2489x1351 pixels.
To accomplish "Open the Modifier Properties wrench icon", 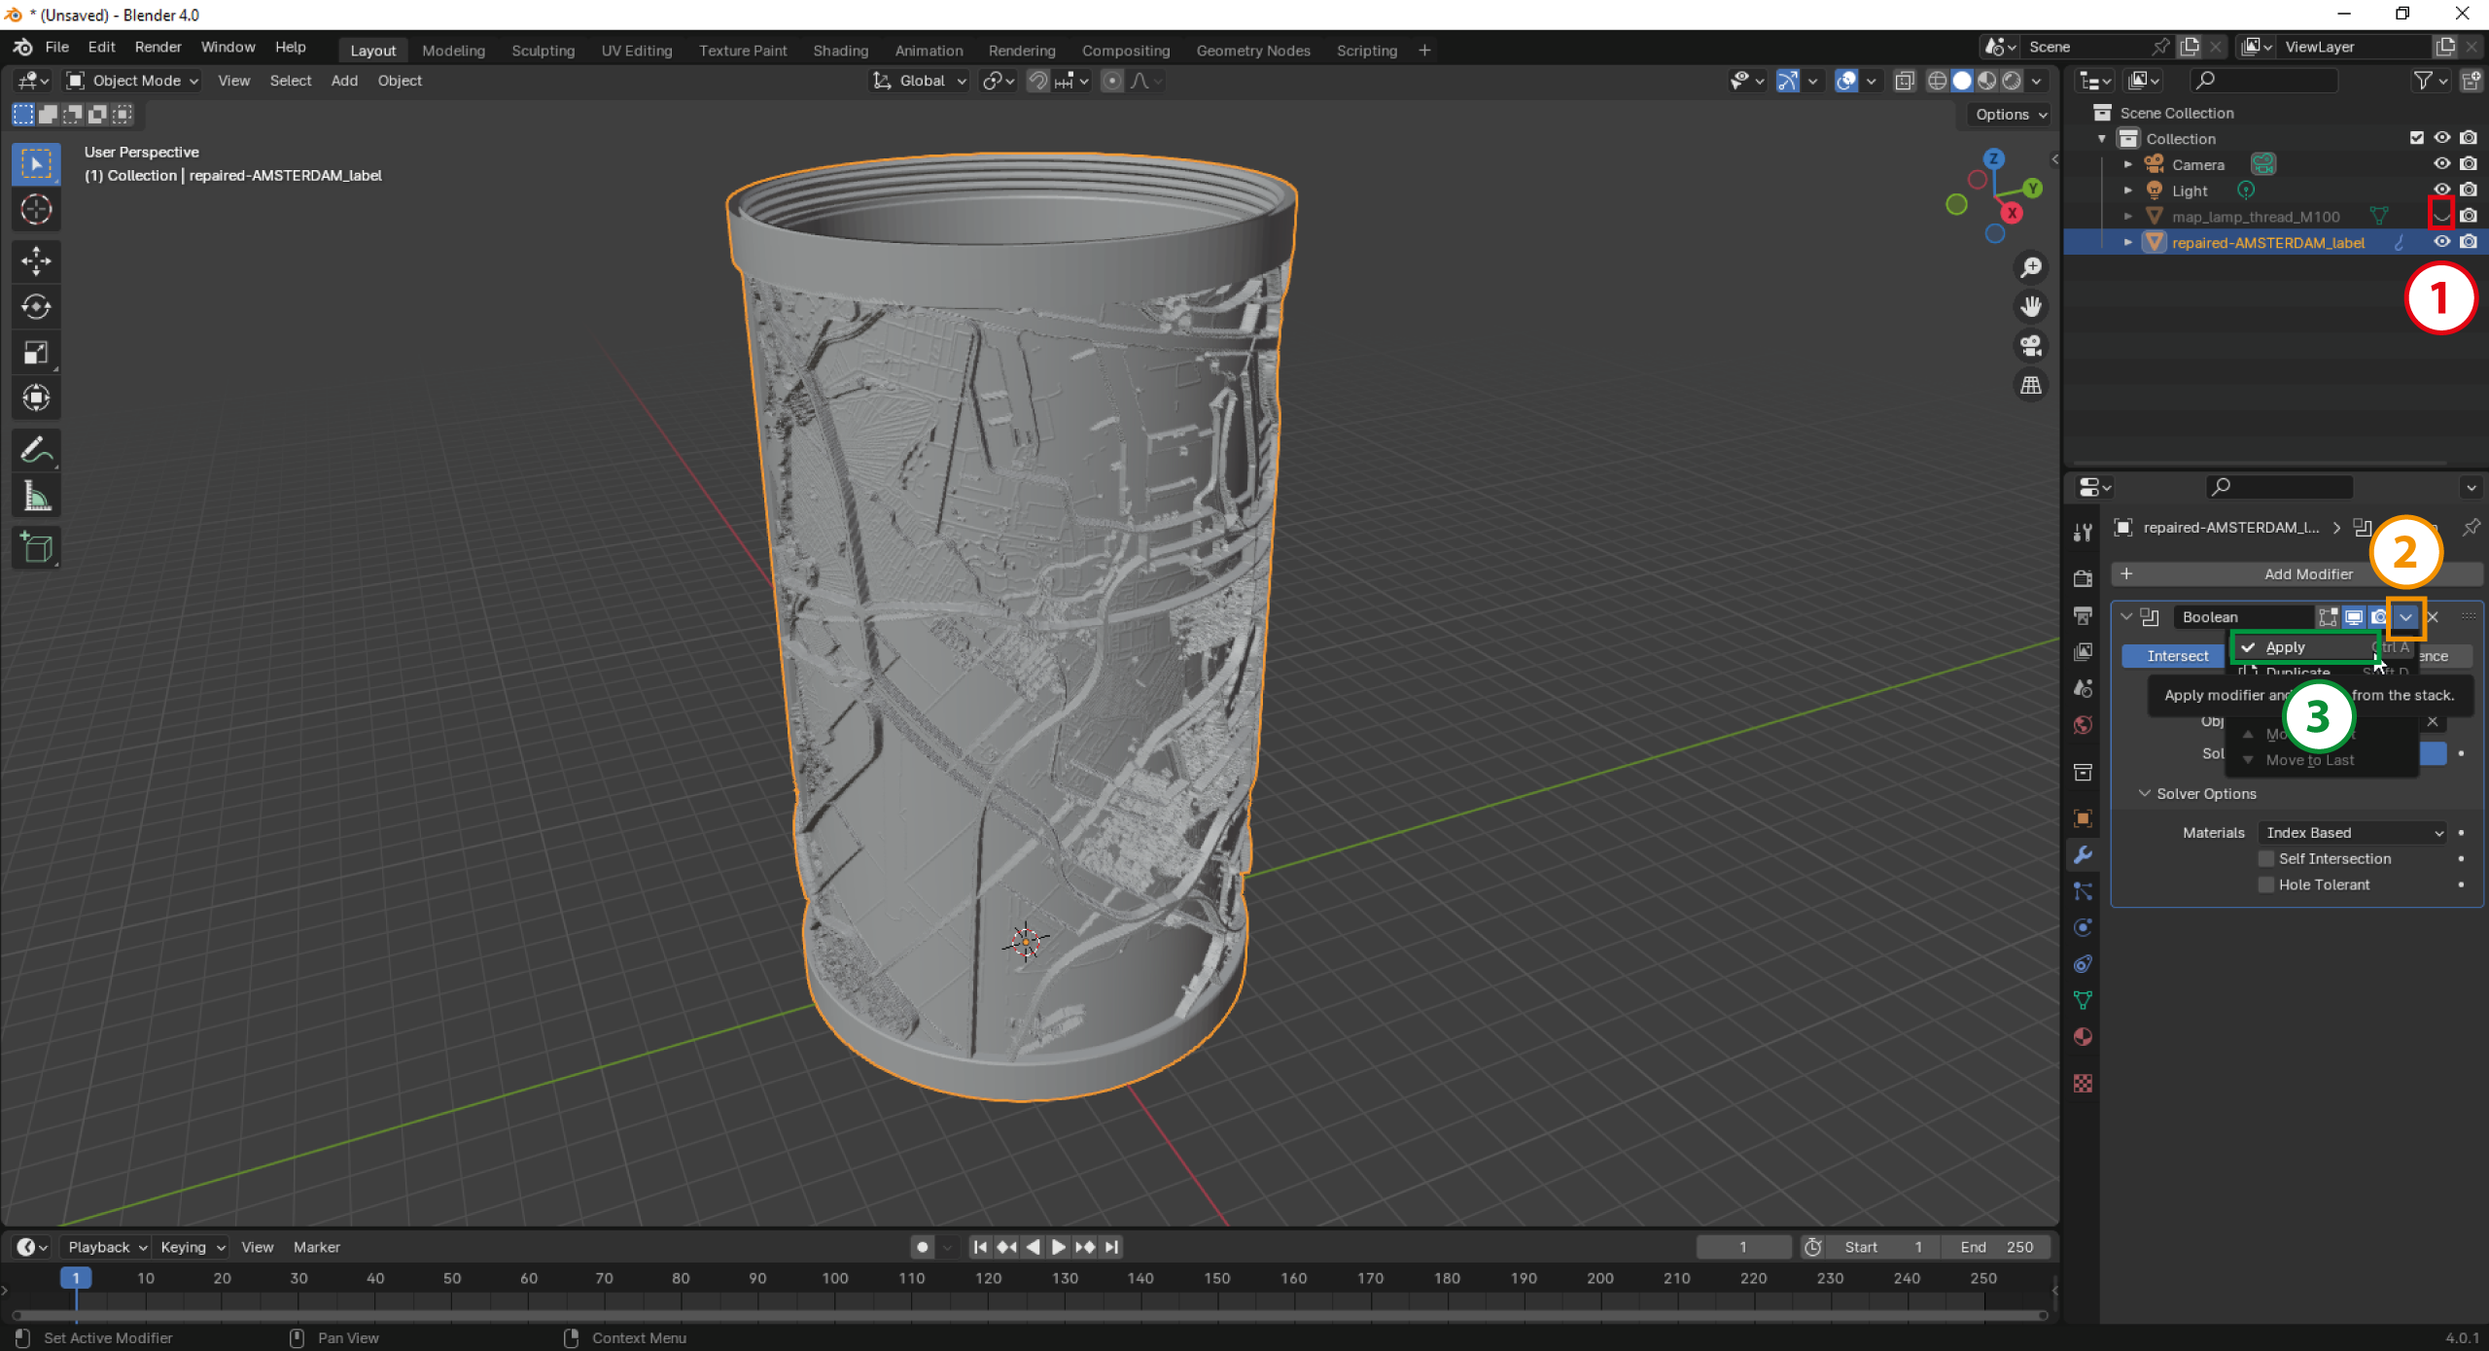I will point(2083,854).
